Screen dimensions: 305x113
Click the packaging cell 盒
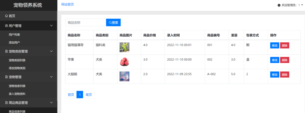(x=248, y=60)
